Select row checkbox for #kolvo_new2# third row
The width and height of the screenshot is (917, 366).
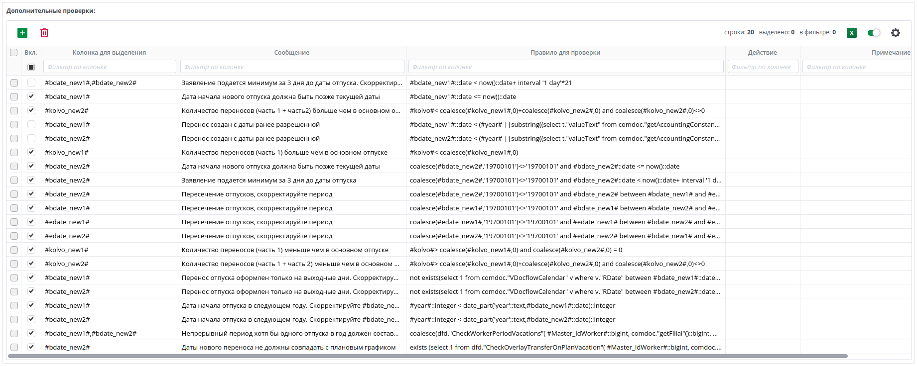tap(14, 111)
